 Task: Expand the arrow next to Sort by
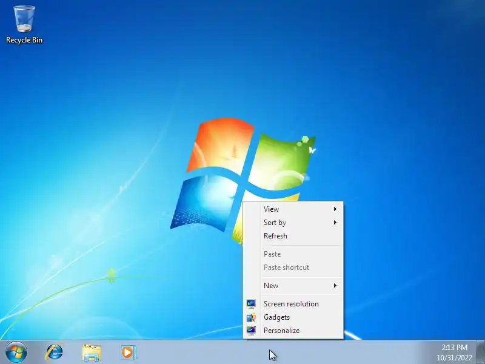(x=335, y=223)
